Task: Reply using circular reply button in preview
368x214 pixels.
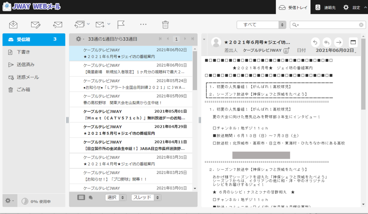Action: click(x=315, y=42)
